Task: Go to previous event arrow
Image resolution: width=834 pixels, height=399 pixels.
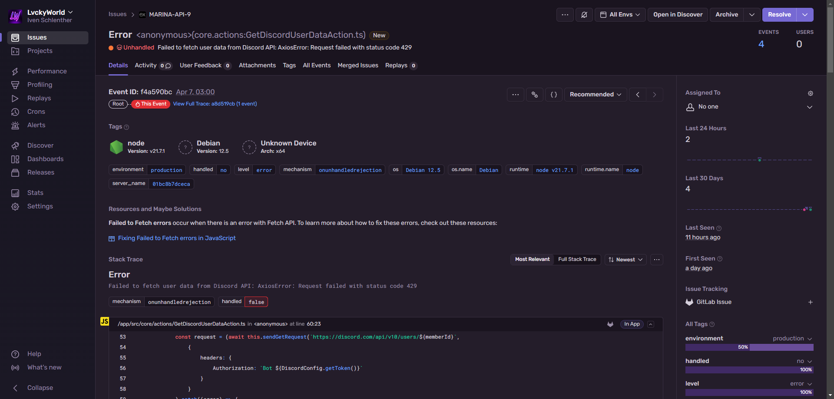Action: pyautogui.click(x=637, y=95)
